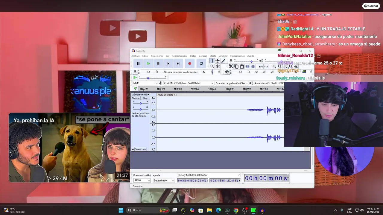Open the Efecto menu

click(x=213, y=56)
